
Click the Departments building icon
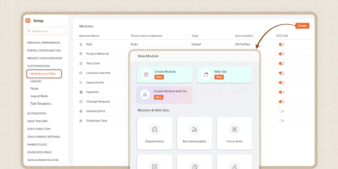click(x=154, y=129)
